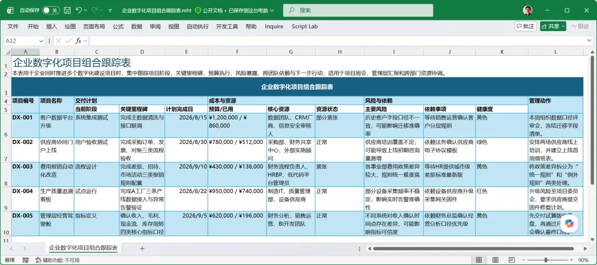Screen dimensions: 597x265
Task: Click the 搜索 search box
Action: (x=358, y=11)
